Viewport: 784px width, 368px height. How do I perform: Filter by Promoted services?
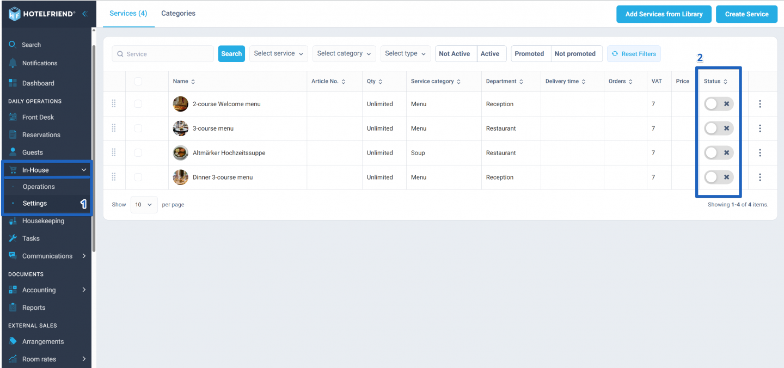pyautogui.click(x=531, y=54)
